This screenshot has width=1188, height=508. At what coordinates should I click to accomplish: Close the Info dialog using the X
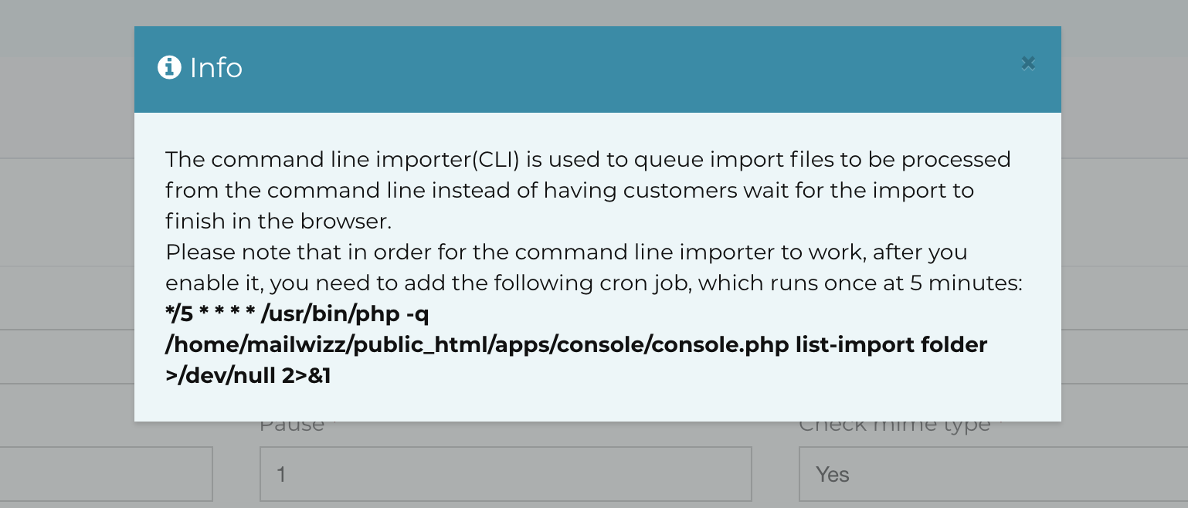[1027, 63]
